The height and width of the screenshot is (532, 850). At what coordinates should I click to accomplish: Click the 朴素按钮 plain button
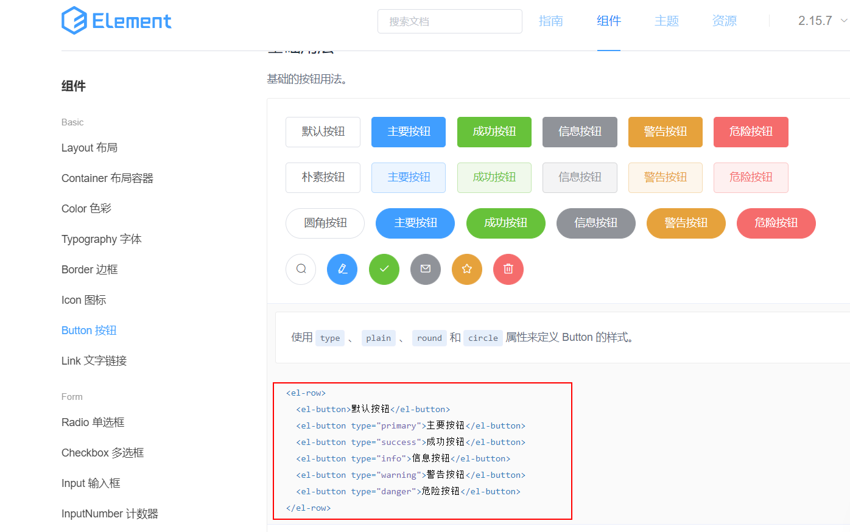point(323,178)
